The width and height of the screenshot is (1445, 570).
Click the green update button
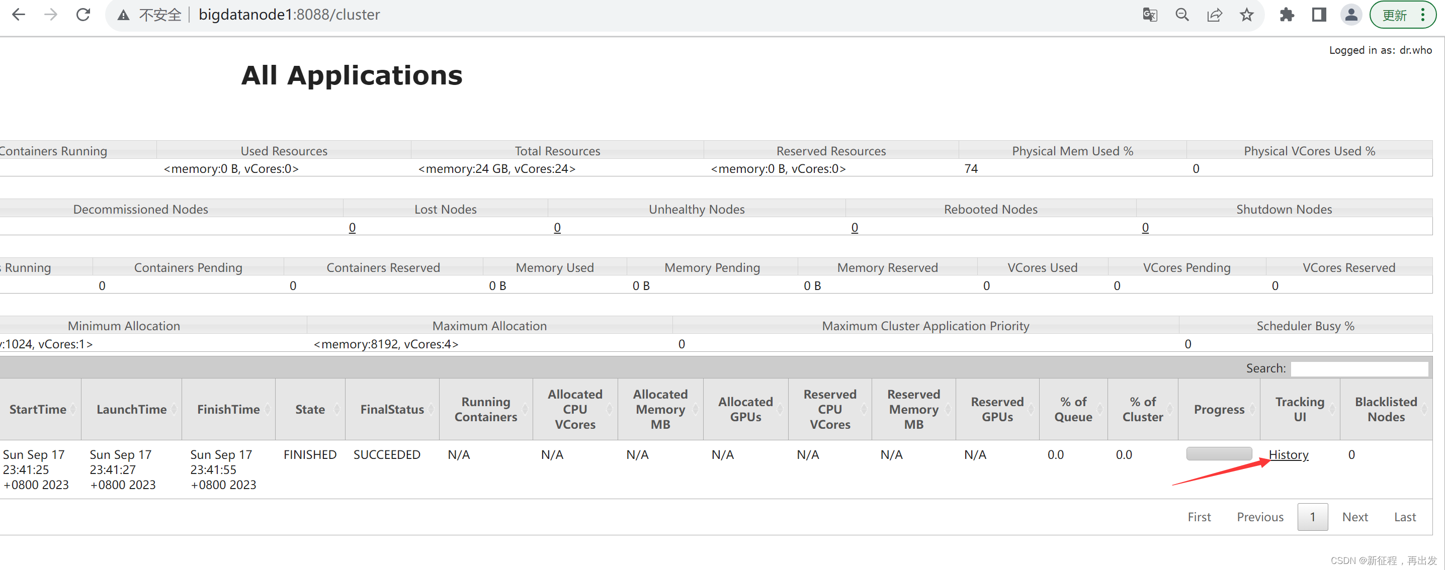(1395, 15)
